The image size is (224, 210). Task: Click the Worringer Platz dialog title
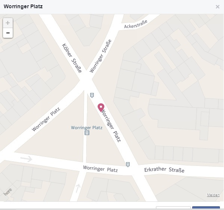[23, 7]
